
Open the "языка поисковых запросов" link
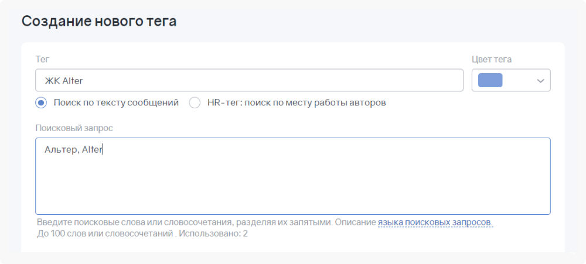435,223
